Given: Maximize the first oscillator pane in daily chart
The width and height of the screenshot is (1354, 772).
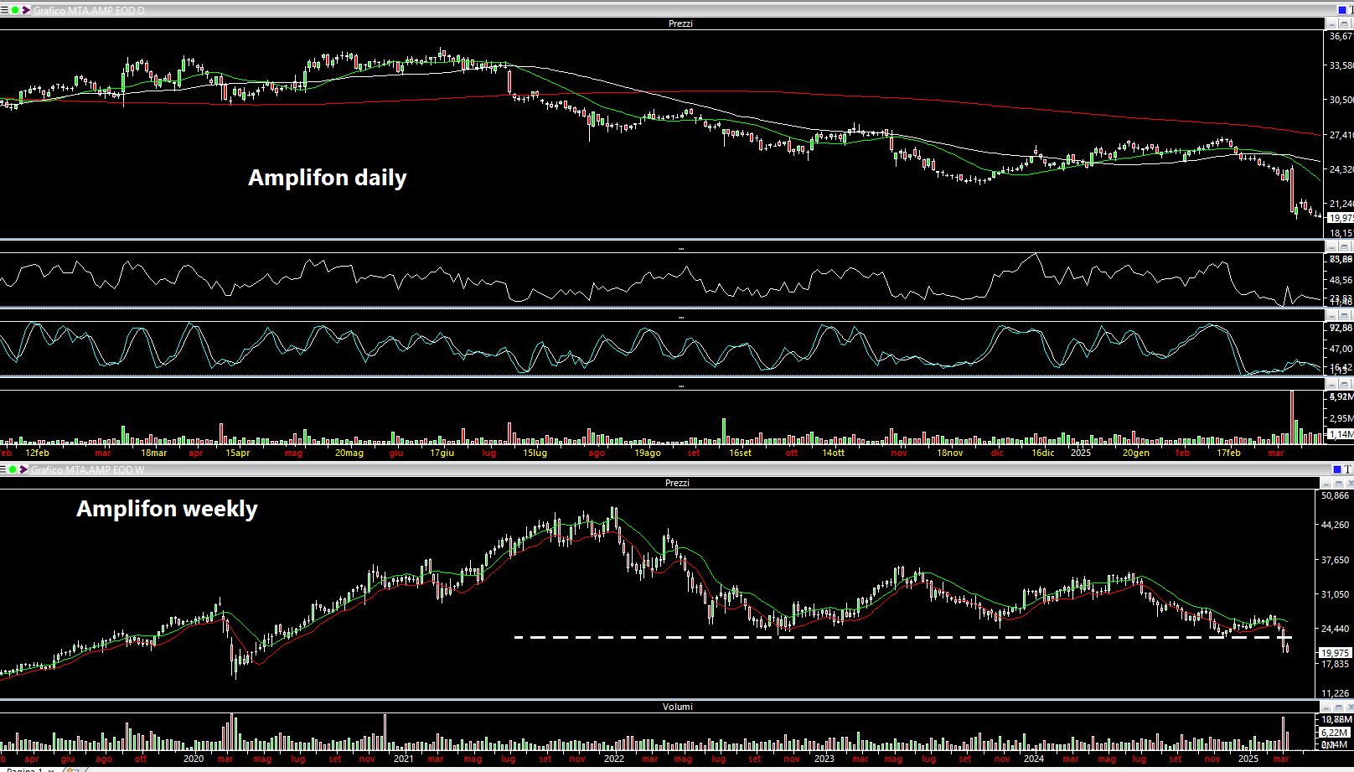Looking at the screenshot, I should (1345, 247).
